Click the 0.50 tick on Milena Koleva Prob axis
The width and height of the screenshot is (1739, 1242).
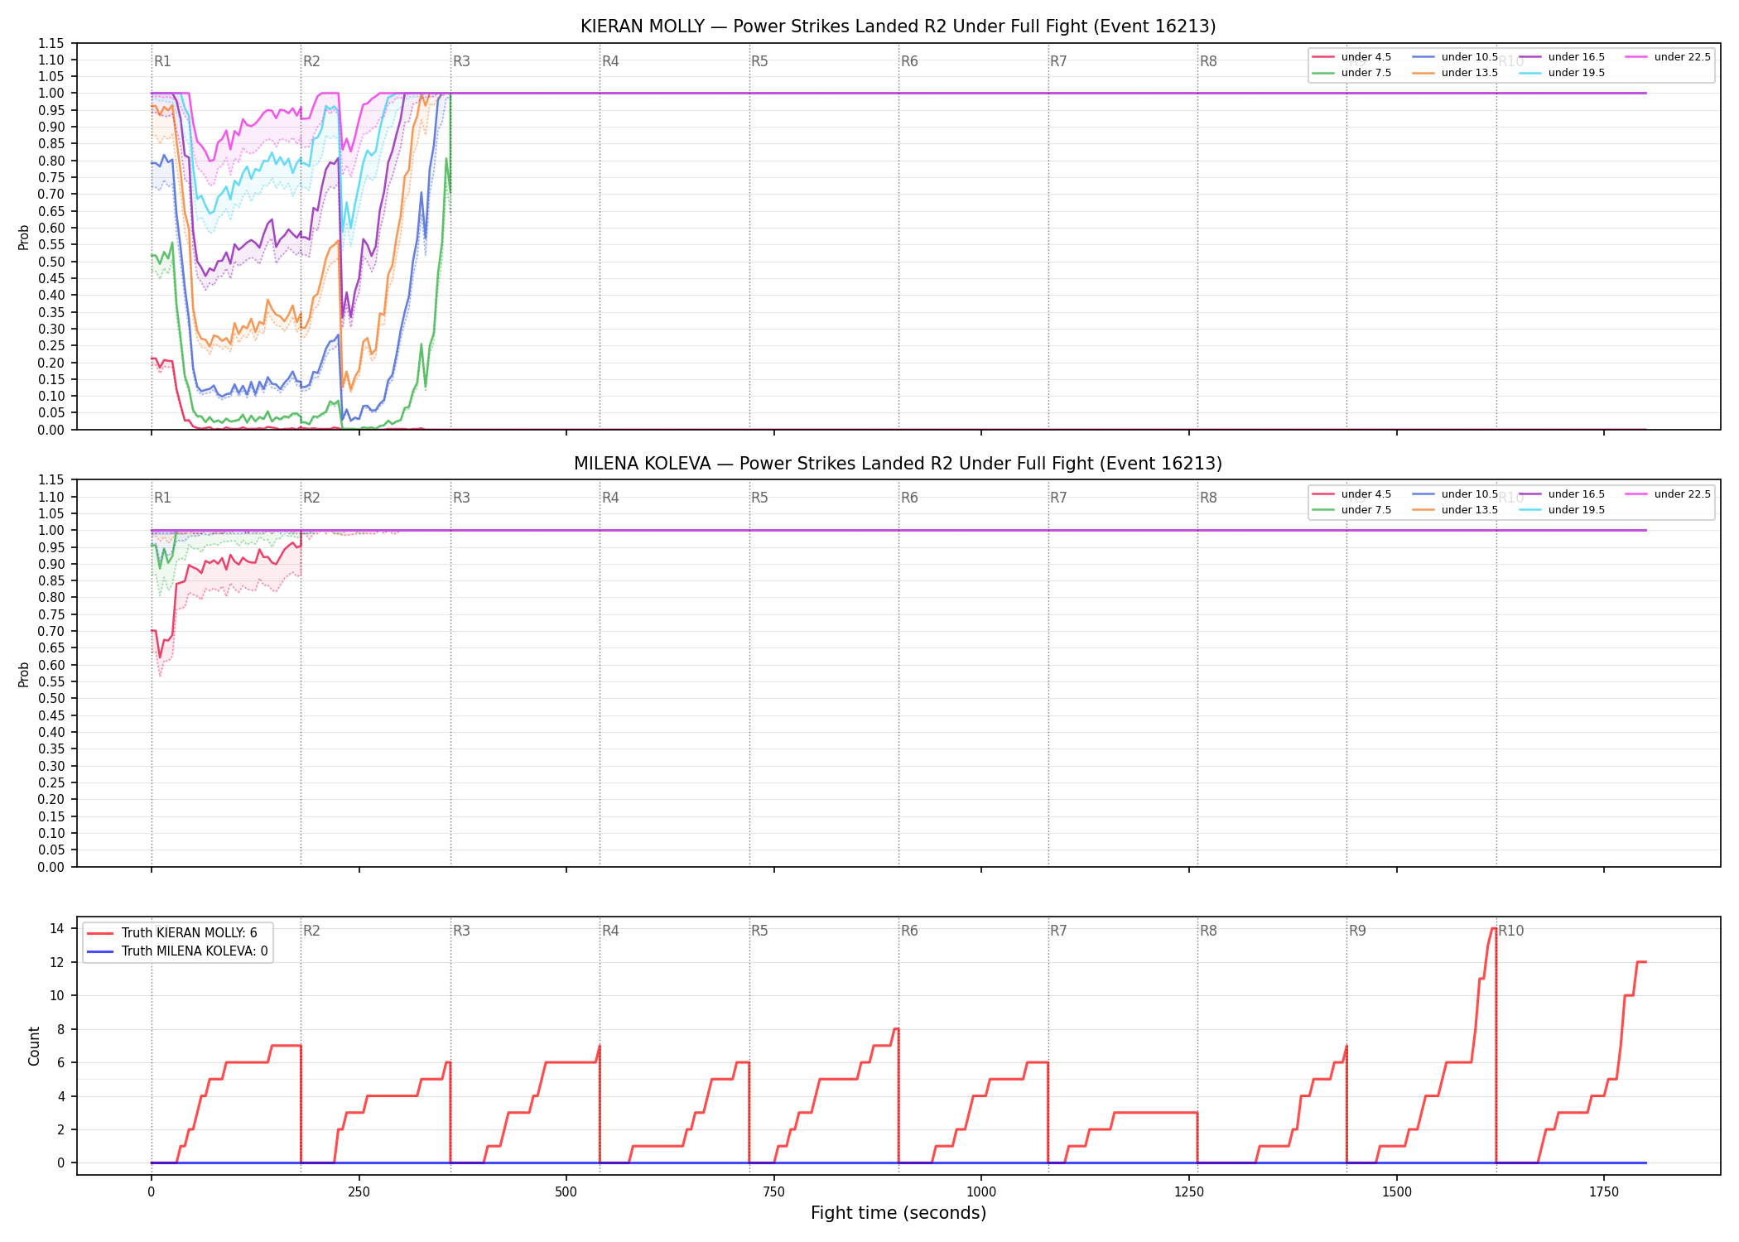tap(51, 698)
